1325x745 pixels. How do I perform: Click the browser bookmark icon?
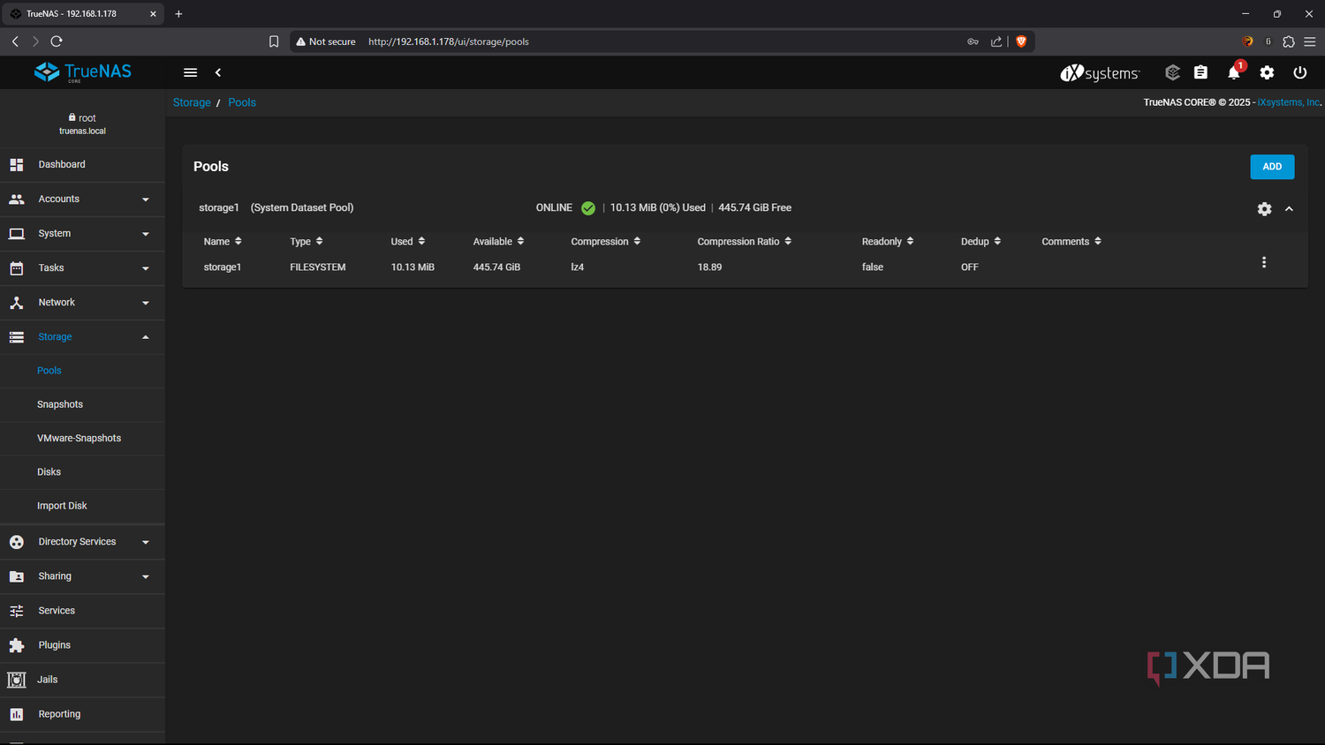(274, 41)
